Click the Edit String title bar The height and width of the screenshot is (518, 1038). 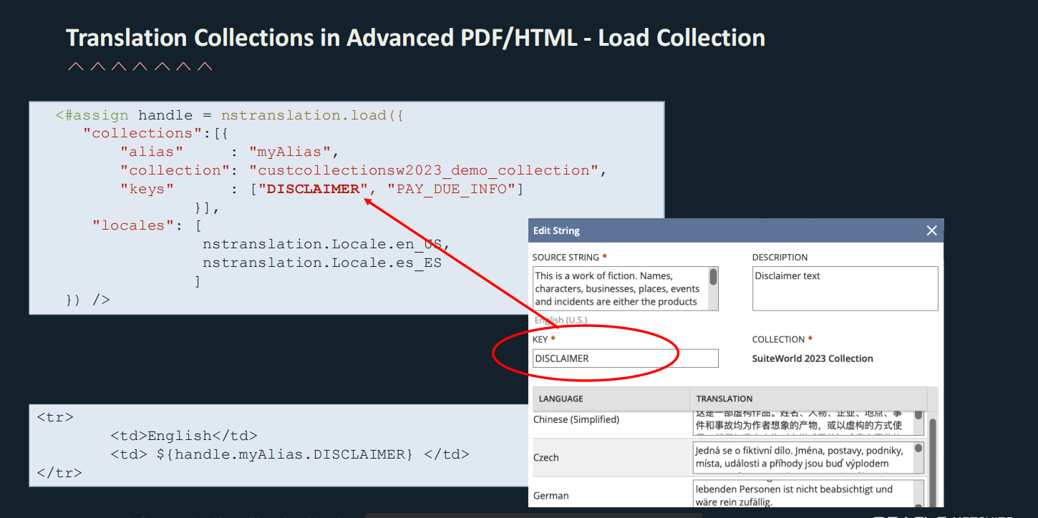pyautogui.click(x=716, y=230)
